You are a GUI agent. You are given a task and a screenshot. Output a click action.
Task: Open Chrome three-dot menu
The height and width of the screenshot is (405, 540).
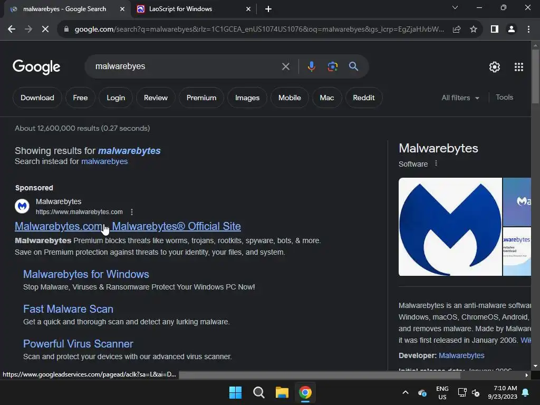[x=528, y=30]
